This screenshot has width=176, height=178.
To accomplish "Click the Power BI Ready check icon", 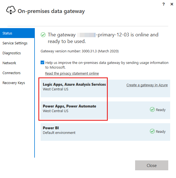I will [x=152, y=131].
